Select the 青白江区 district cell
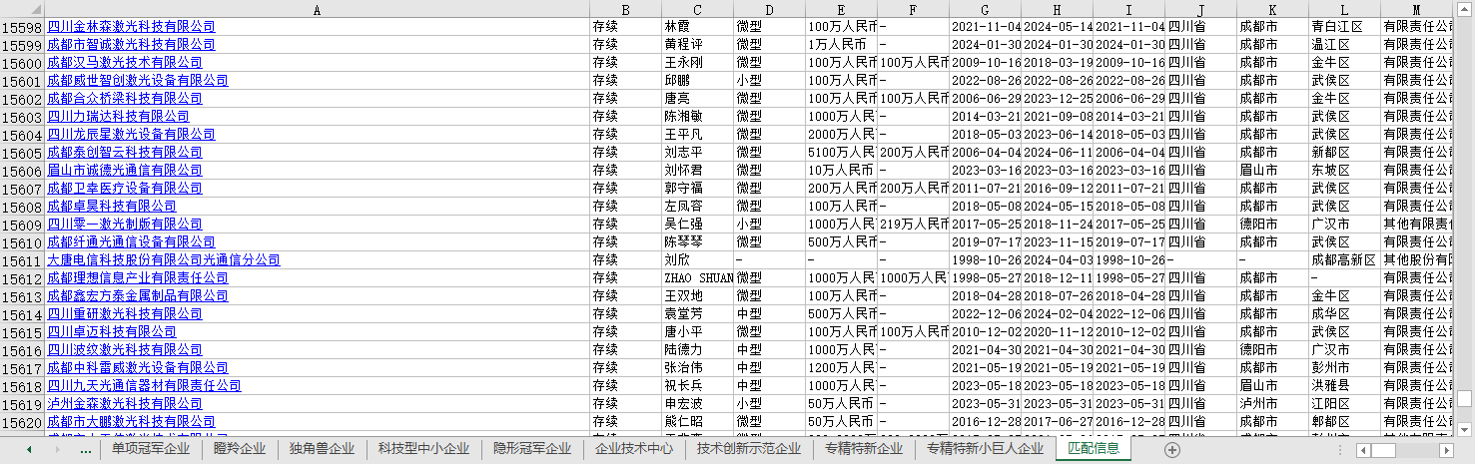 (x=1344, y=27)
